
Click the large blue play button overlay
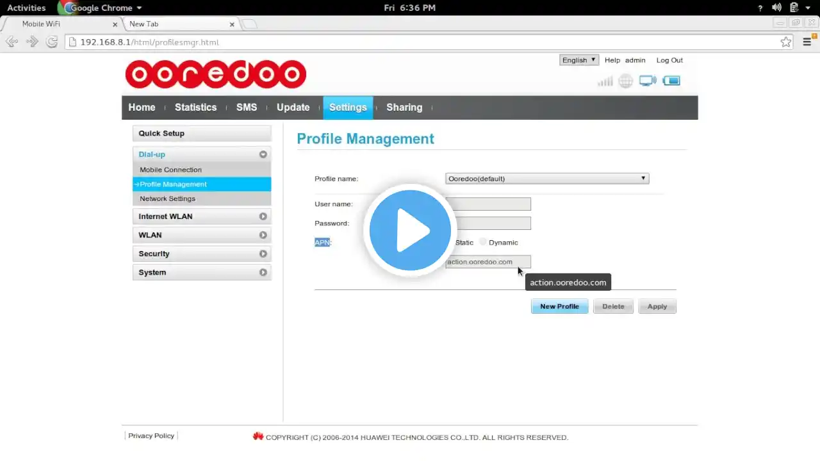(x=410, y=230)
